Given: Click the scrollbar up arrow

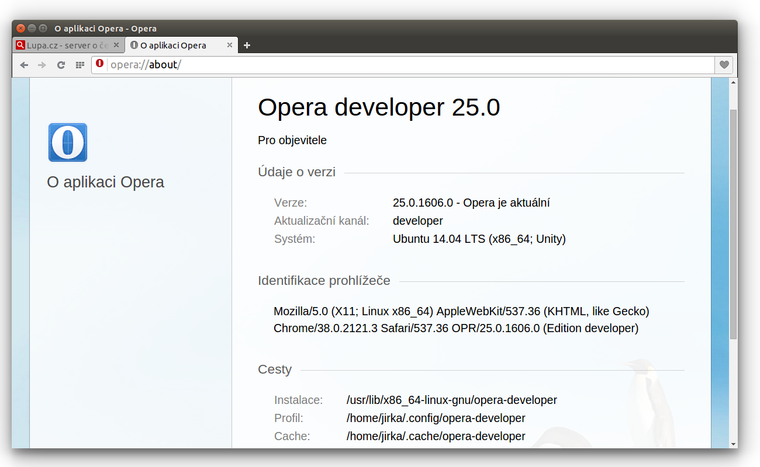Looking at the screenshot, I should (x=733, y=82).
